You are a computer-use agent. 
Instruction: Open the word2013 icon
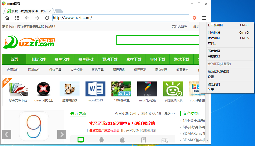[x=95, y=89]
